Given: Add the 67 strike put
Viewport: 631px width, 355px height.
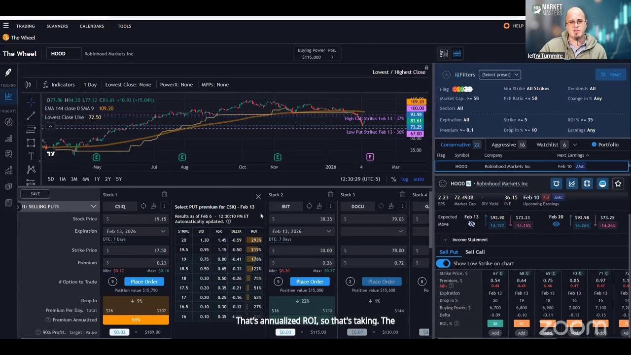Looking at the screenshot, I should [495, 333].
